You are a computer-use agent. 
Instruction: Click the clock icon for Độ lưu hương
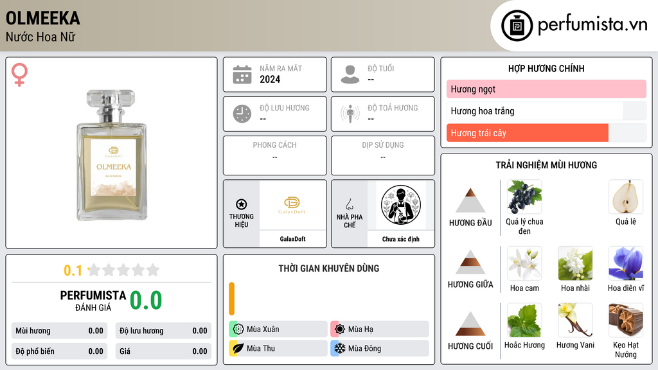[x=242, y=114]
